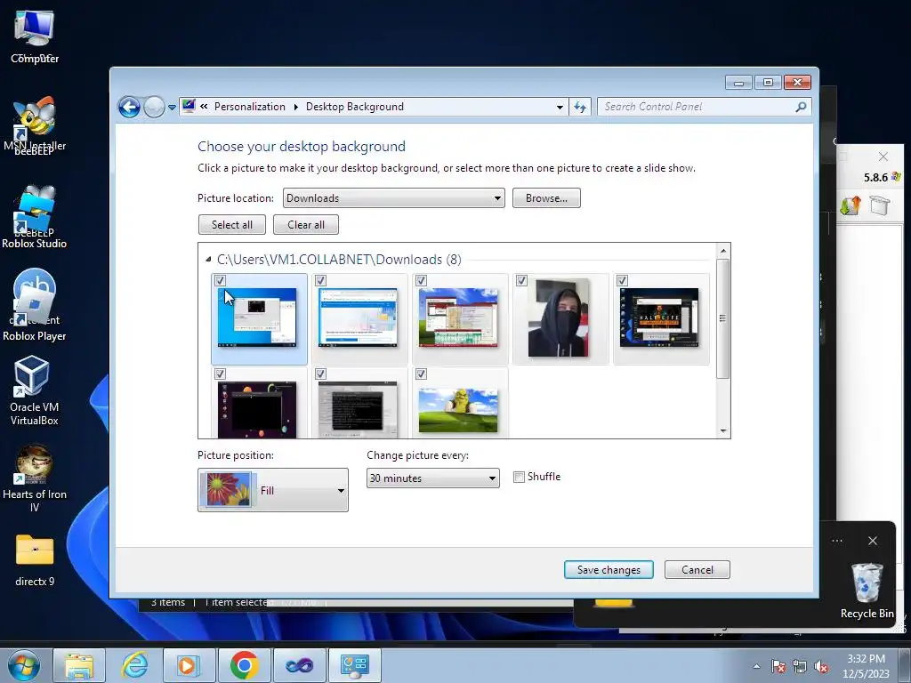Click the network tray icon
The image size is (911, 683).
click(800, 666)
